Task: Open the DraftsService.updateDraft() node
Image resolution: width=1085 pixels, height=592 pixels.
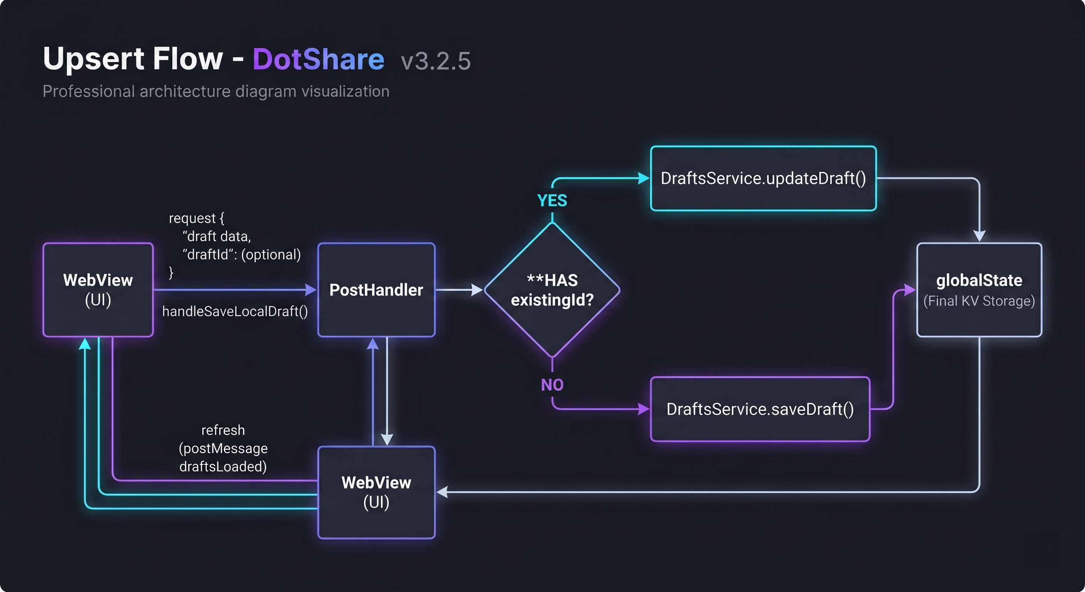Action: tap(763, 178)
